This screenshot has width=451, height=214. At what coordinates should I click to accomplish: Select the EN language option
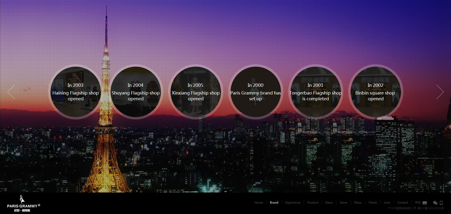tap(425, 203)
